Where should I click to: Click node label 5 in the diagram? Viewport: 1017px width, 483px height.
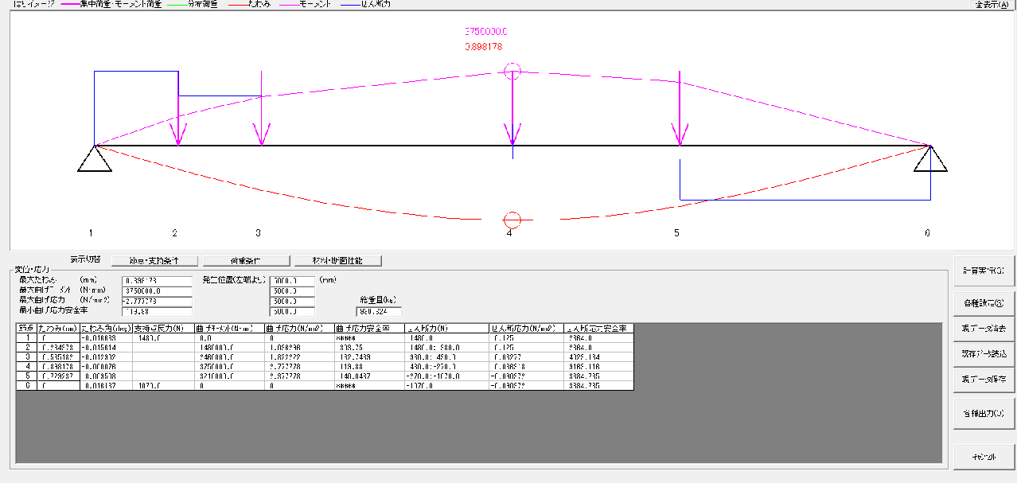click(677, 233)
